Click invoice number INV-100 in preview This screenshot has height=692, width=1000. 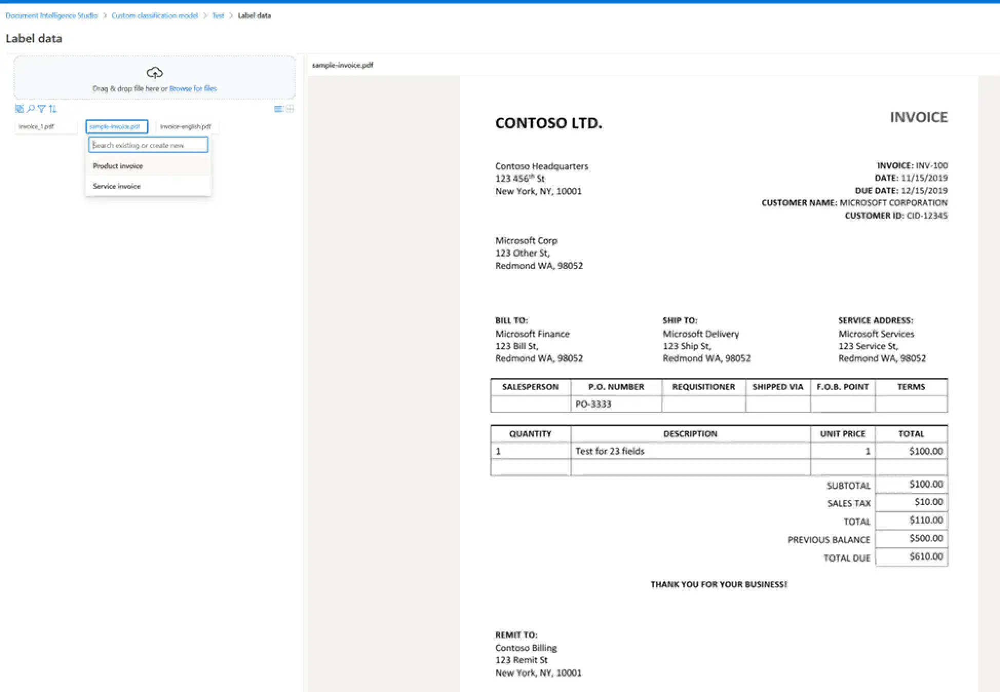(932, 165)
